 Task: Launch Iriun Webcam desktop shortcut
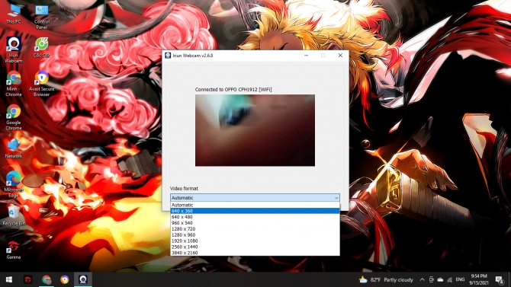14,49
